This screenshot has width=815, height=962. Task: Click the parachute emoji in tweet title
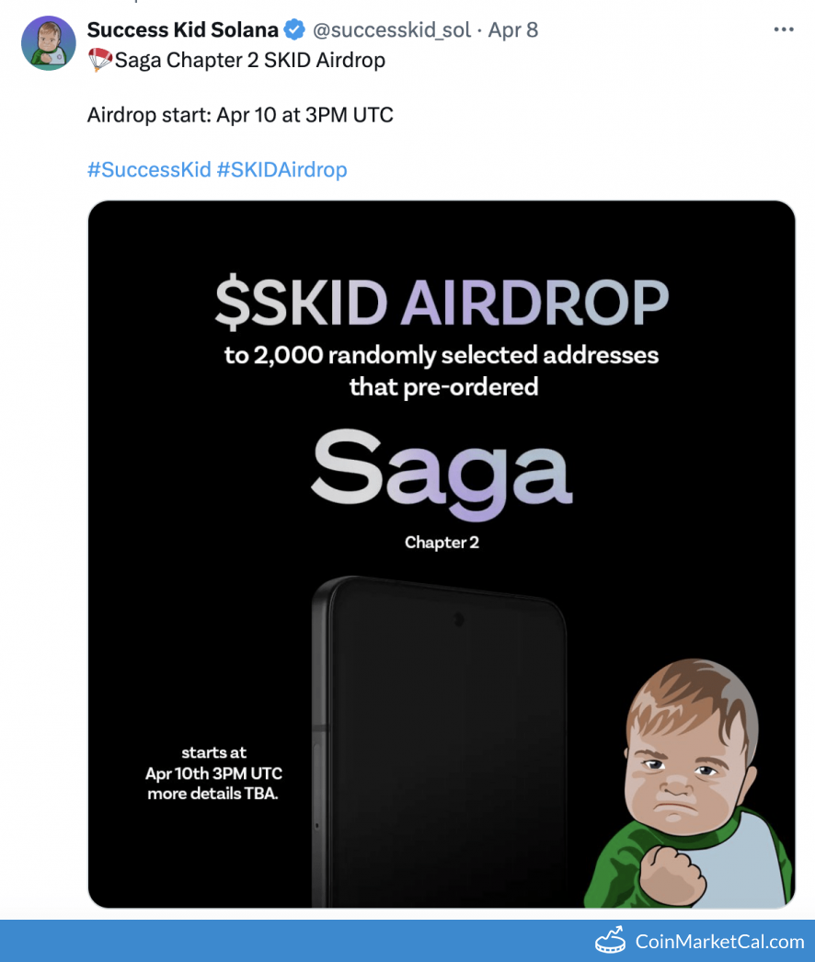click(96, 60)
